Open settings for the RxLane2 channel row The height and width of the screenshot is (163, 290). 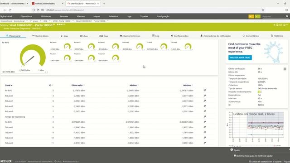point(205,106)
